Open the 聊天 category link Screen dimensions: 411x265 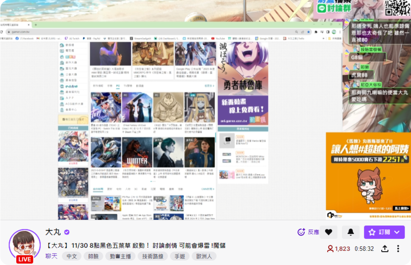(x=51, y=256)
